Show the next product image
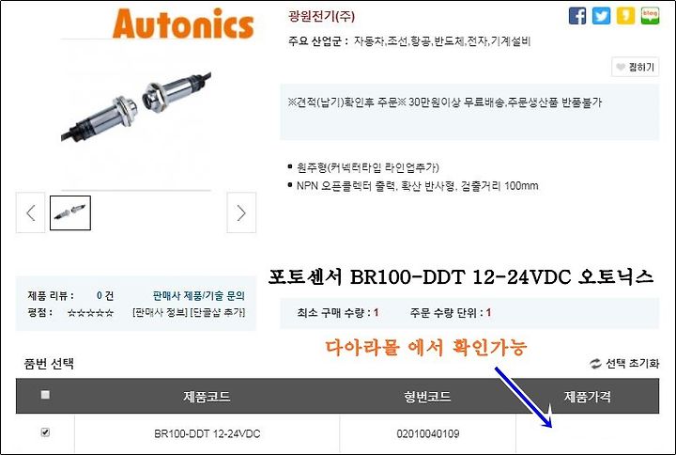This screenshot has height=455, width=676. [x=241, y=212]
